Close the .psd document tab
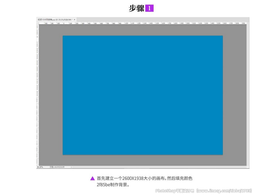Viewport: 267px width, 196px height. pos(74,20)
